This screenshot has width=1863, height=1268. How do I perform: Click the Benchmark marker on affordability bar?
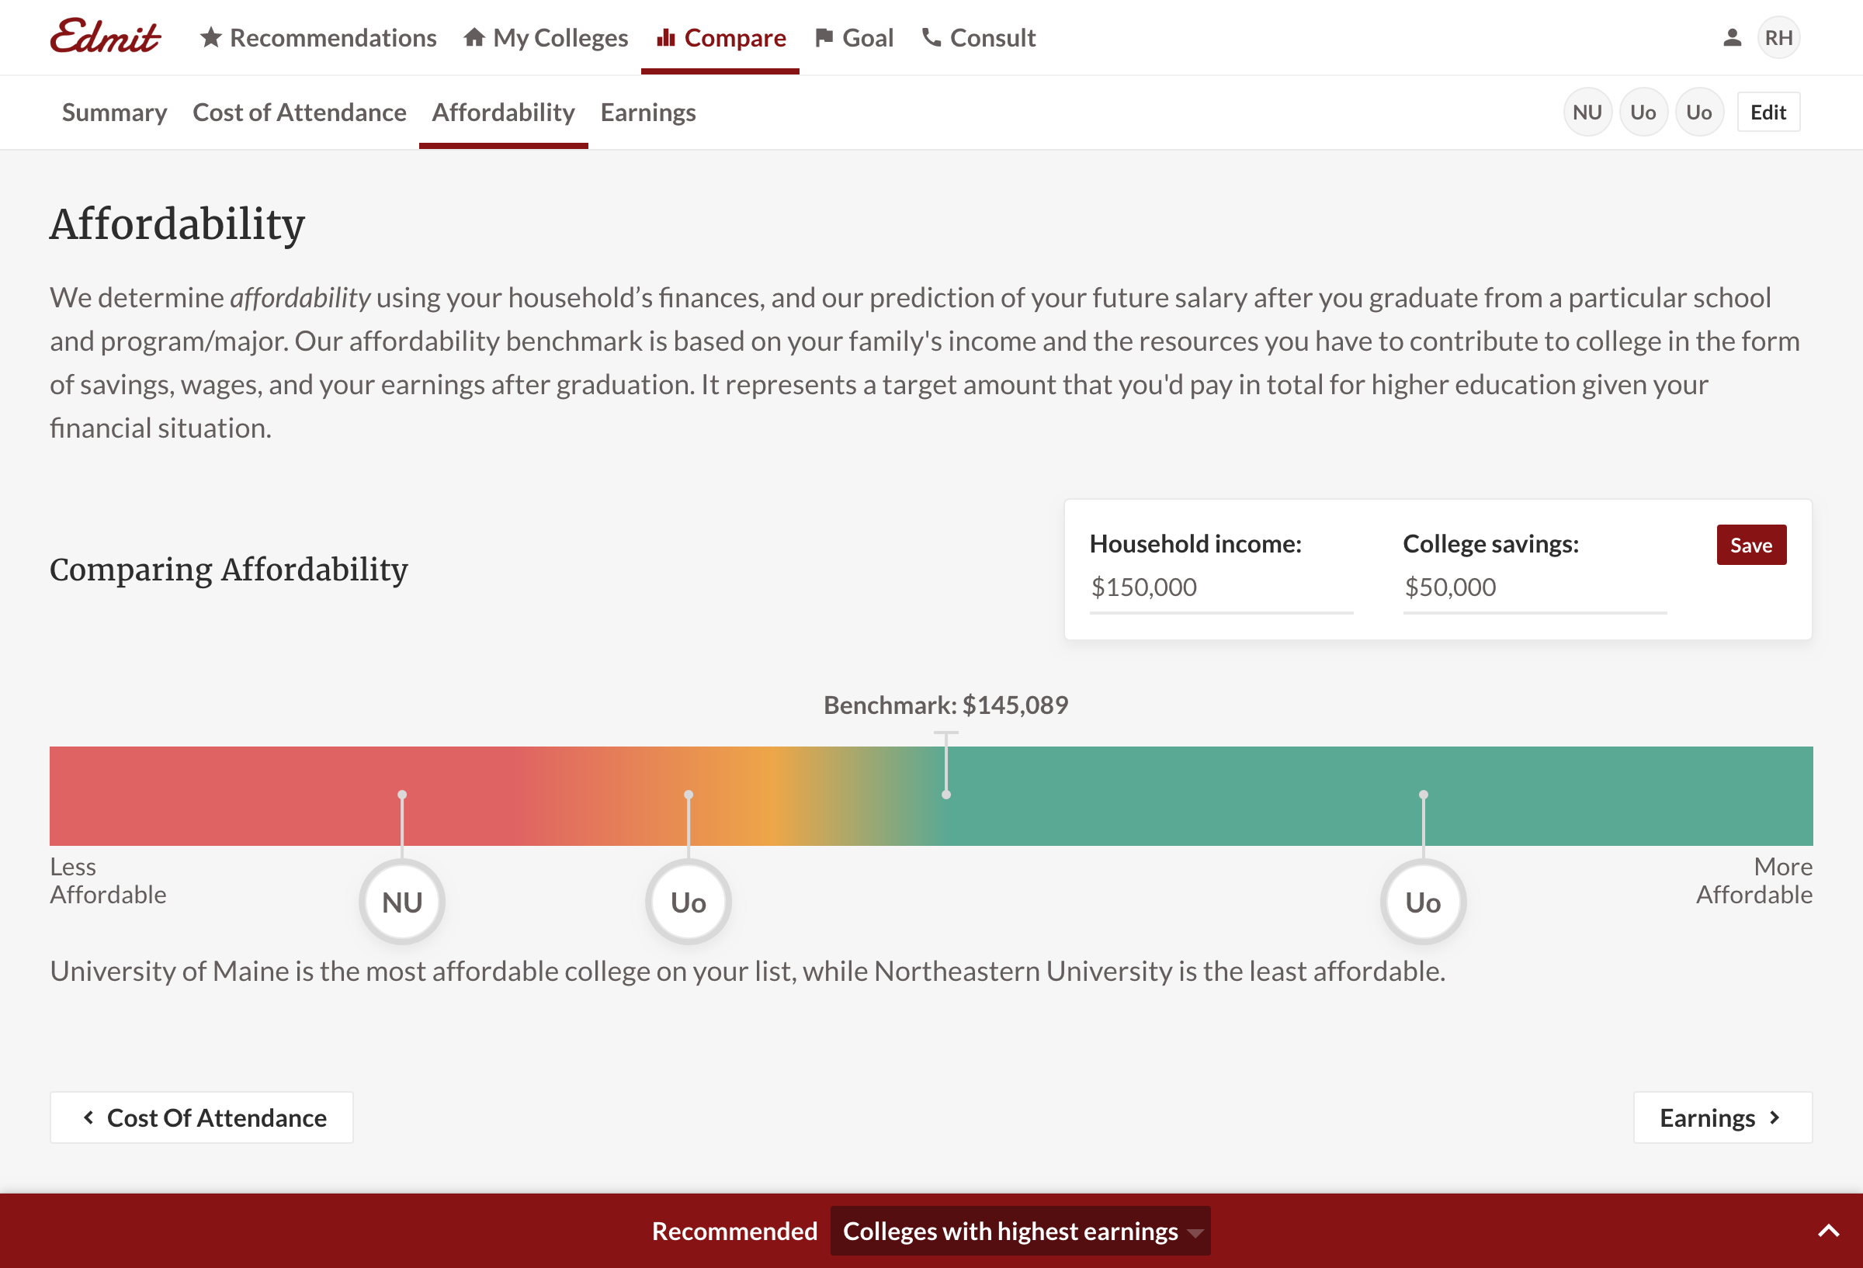(x=946, y=764)
